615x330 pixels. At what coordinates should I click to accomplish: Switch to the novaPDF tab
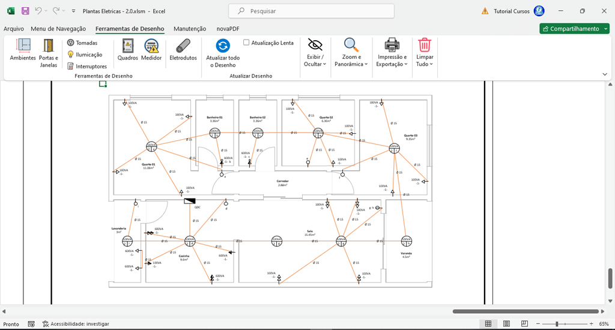coord(228,29)
